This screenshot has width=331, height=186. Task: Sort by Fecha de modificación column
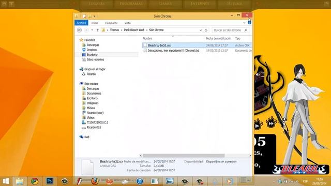pos(218,38)
